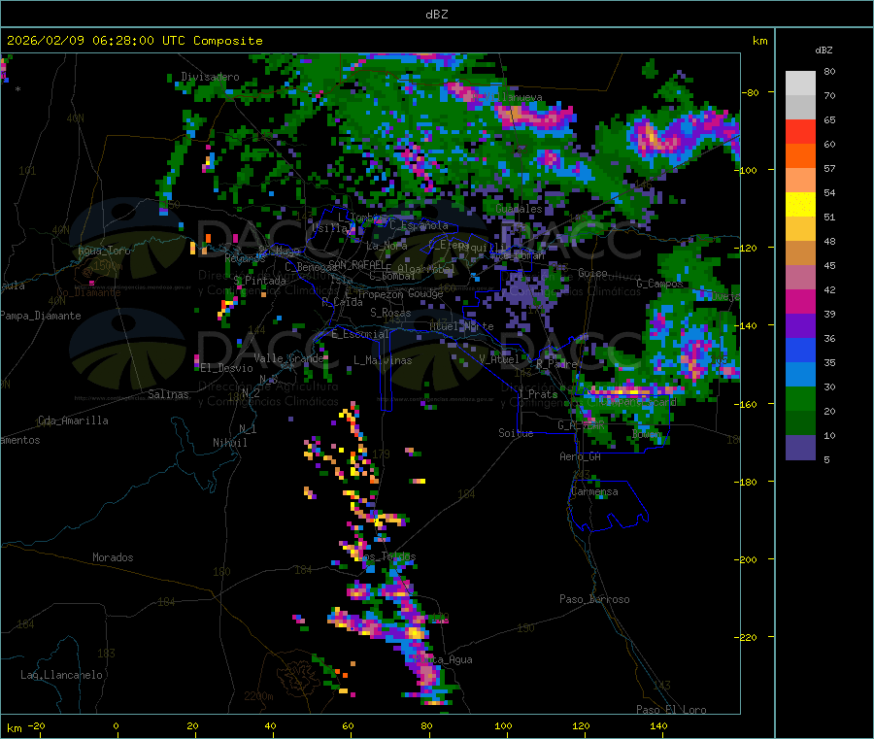Click the 'Atuel_Norte' location label
Viewport: 874px width, 739px height.
461,326
